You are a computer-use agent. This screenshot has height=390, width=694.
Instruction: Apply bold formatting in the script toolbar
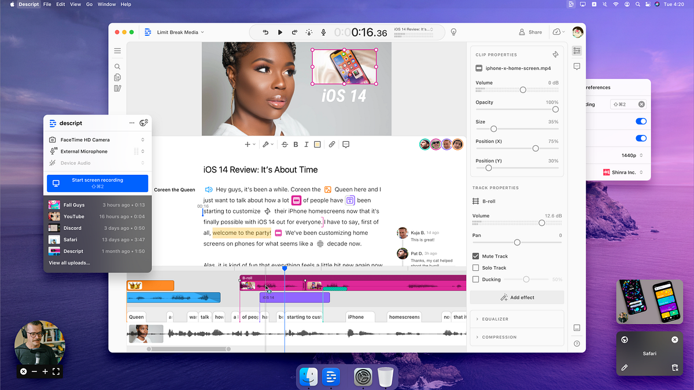coord(296,144)
